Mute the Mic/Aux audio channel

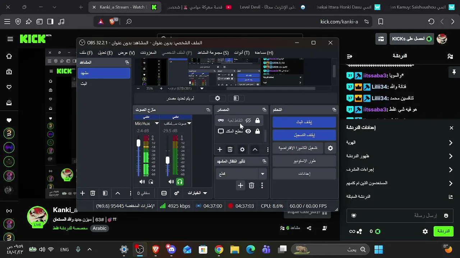[x=142, y=182]
